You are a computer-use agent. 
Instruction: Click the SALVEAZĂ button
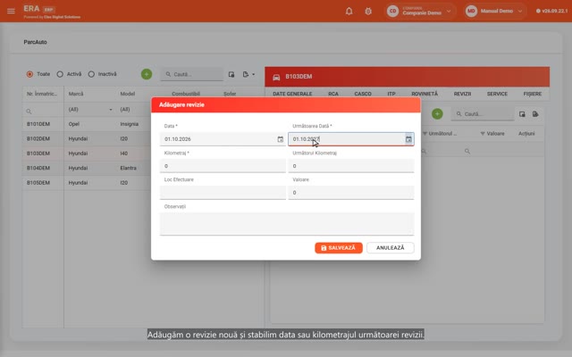pyautogui.click(x=339, y=248)
